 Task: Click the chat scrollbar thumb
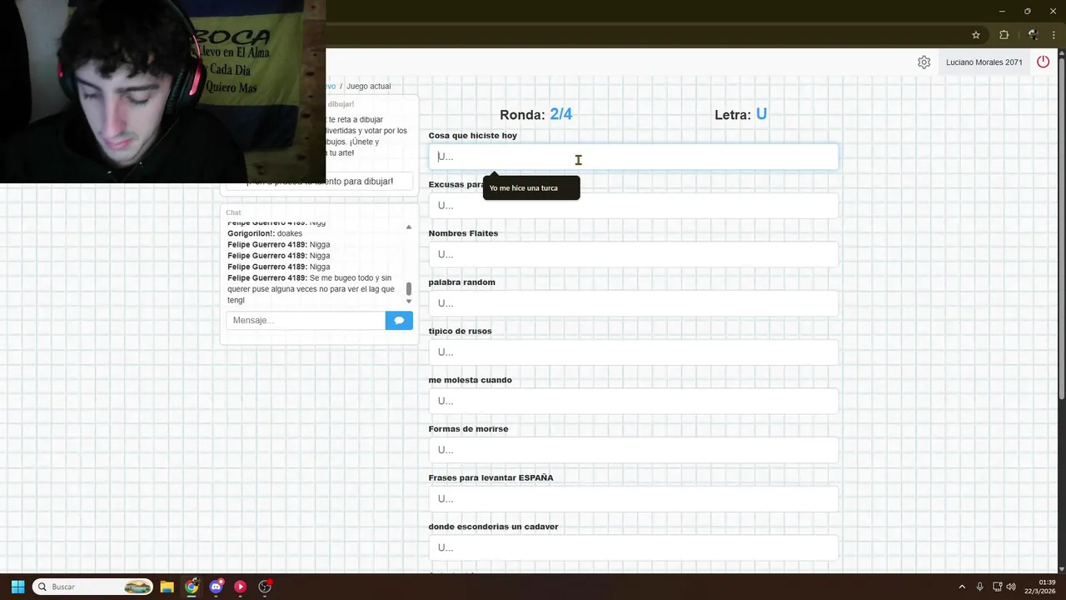[x=409, y=288]
